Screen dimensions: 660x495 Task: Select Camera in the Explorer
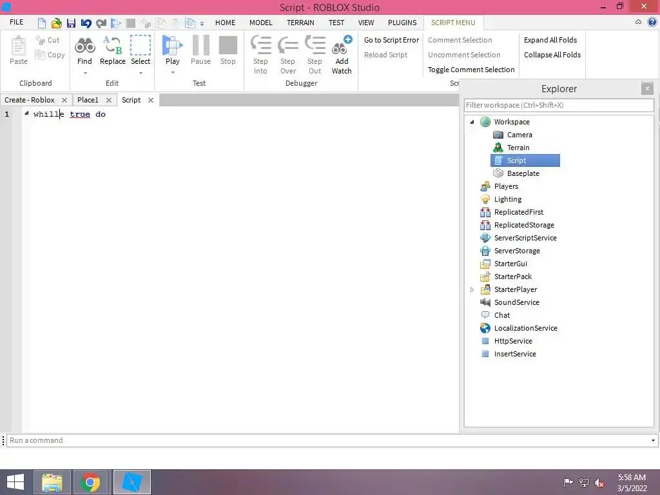pos(512,135)
